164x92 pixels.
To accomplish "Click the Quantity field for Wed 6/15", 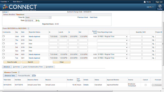I will 136,37.
